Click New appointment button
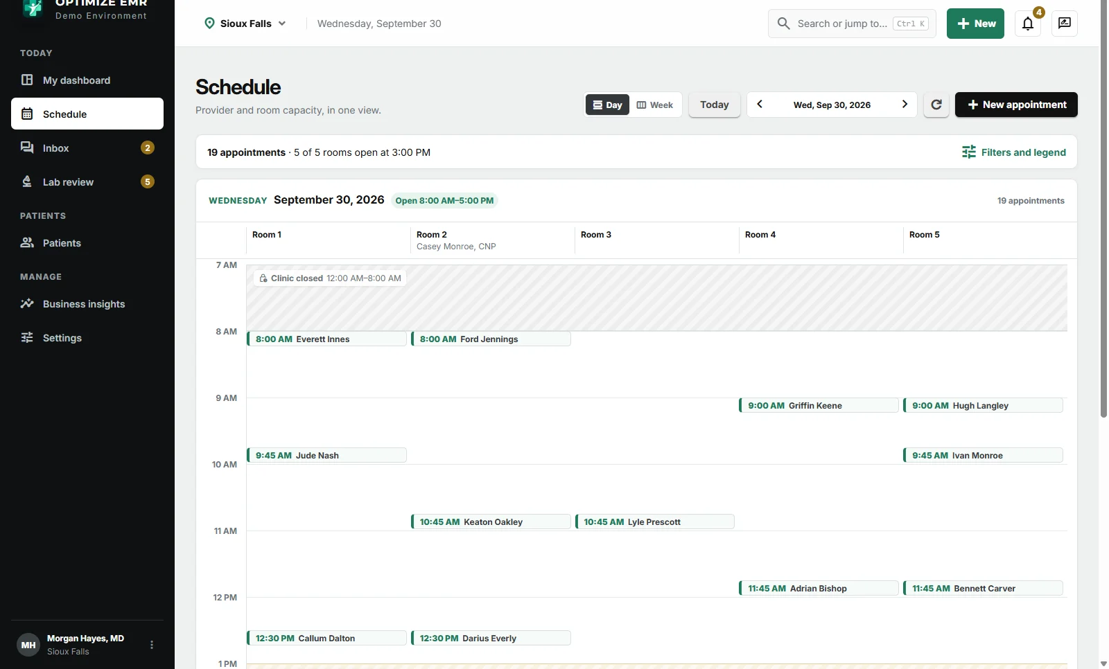Viewport: 1109px width, 669px height. click(x=1016, y=105)
